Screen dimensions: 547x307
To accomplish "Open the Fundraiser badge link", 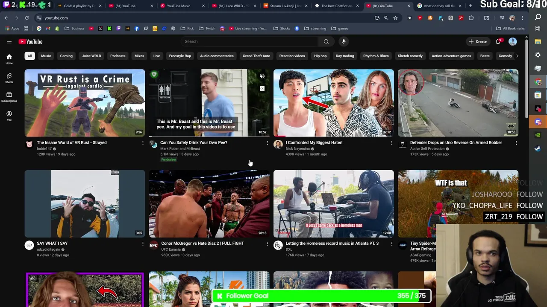I will 168,159.
